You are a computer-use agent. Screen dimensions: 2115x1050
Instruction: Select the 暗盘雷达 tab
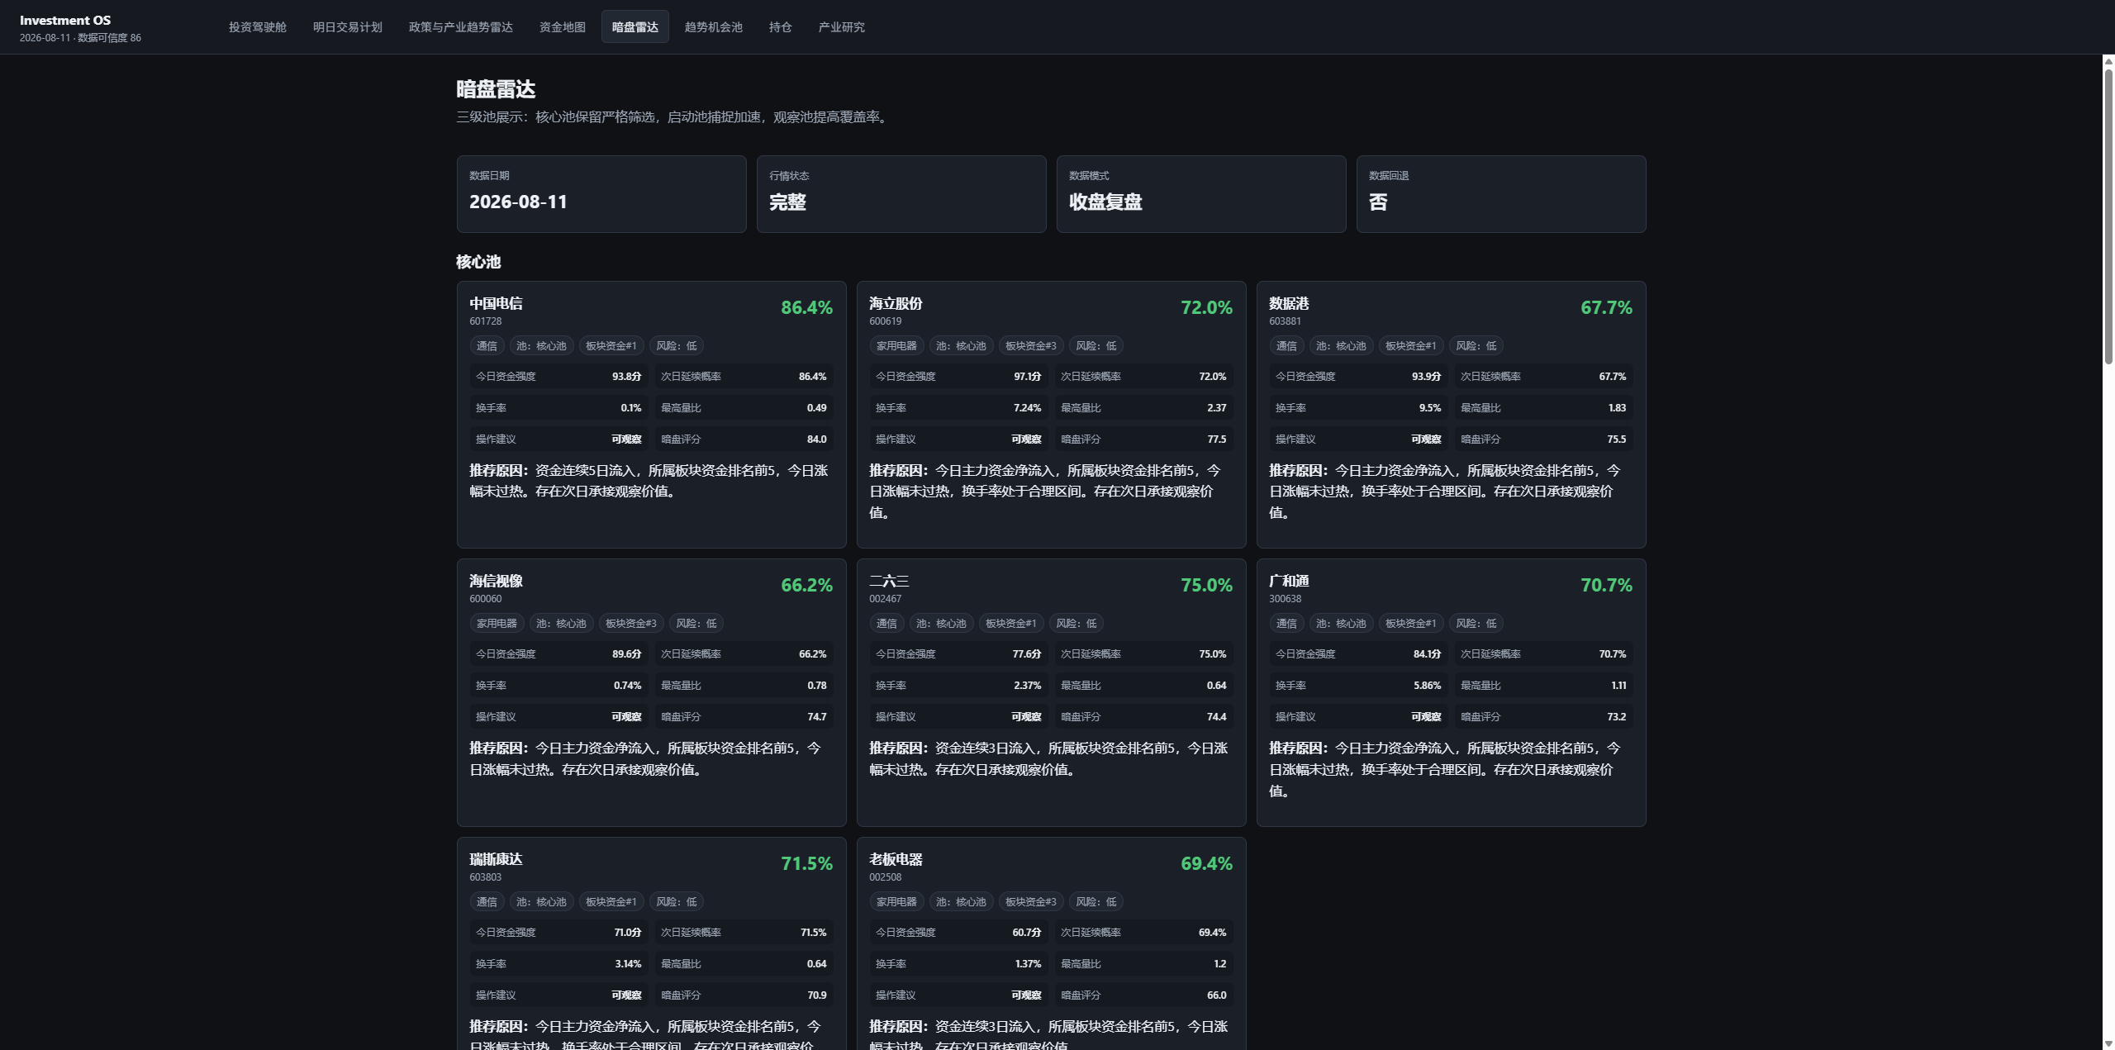pyautogui.click(x=634, y=27)
